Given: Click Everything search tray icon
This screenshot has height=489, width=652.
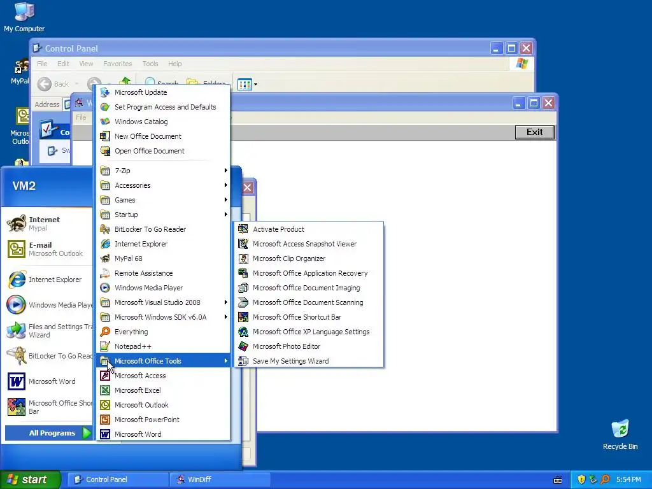Looking at the screenshot, I should pyautogui.click(x=605, y=479).
